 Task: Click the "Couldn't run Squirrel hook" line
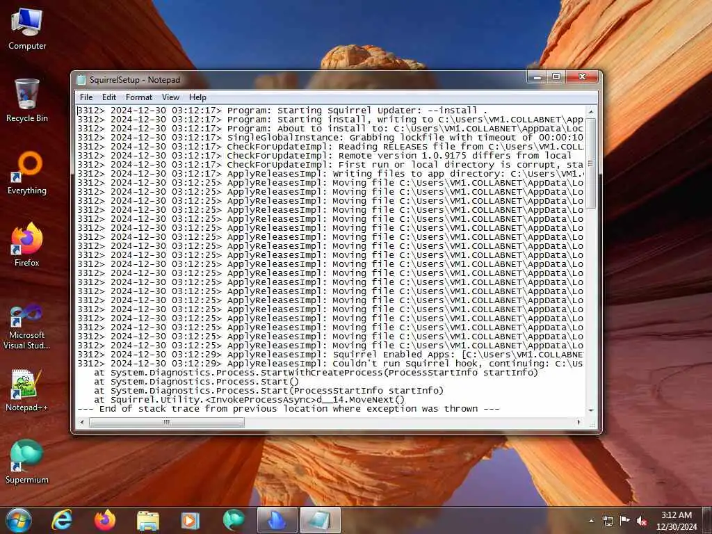[x=330, y=364]
